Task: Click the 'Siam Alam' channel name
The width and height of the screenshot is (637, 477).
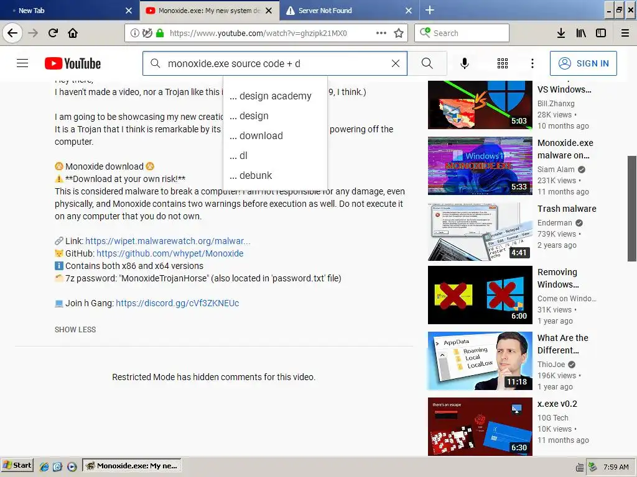Action: (x=556, y=169)
